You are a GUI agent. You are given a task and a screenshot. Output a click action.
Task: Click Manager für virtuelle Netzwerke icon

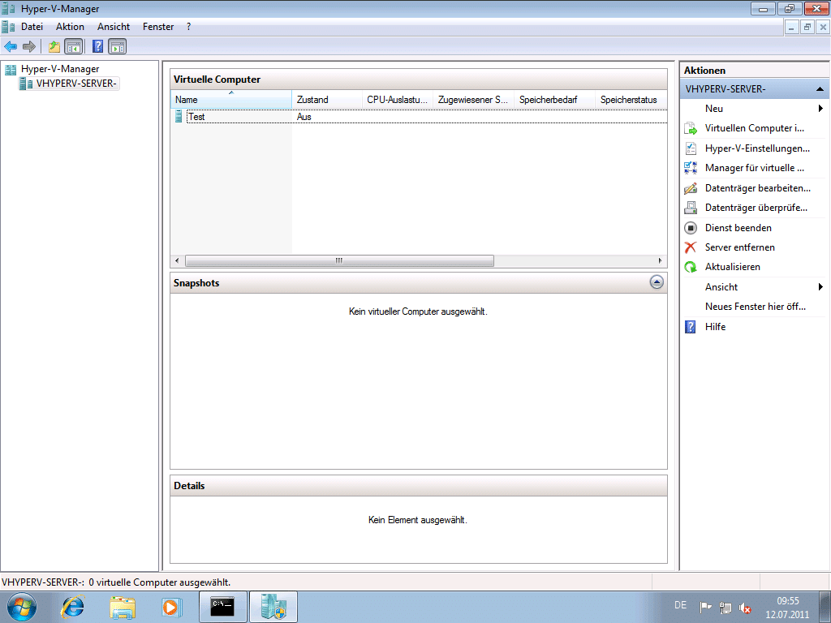[x=691, y=168]
